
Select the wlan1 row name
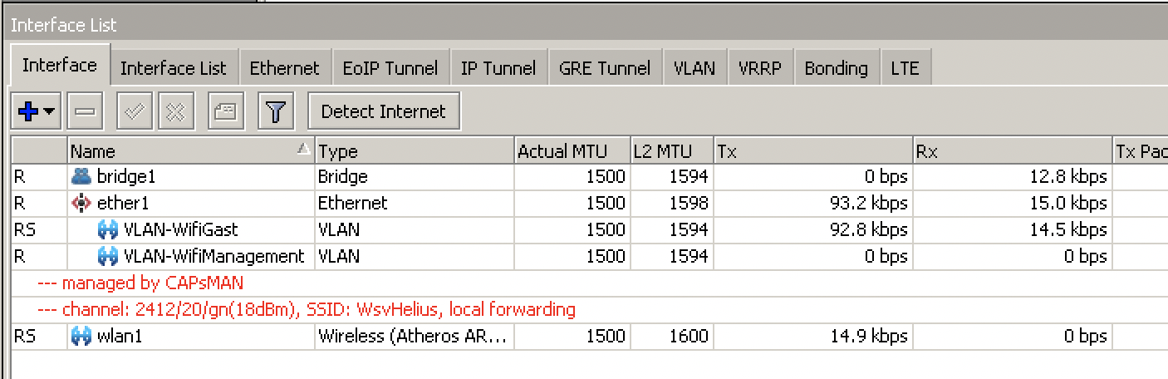pos(120,337)
